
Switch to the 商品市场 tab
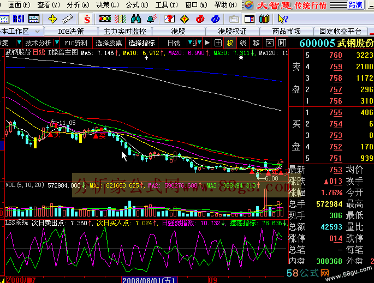click(x=286, y=31)
